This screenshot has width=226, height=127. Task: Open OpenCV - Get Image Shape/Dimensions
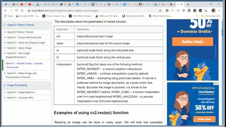(18, 55)
